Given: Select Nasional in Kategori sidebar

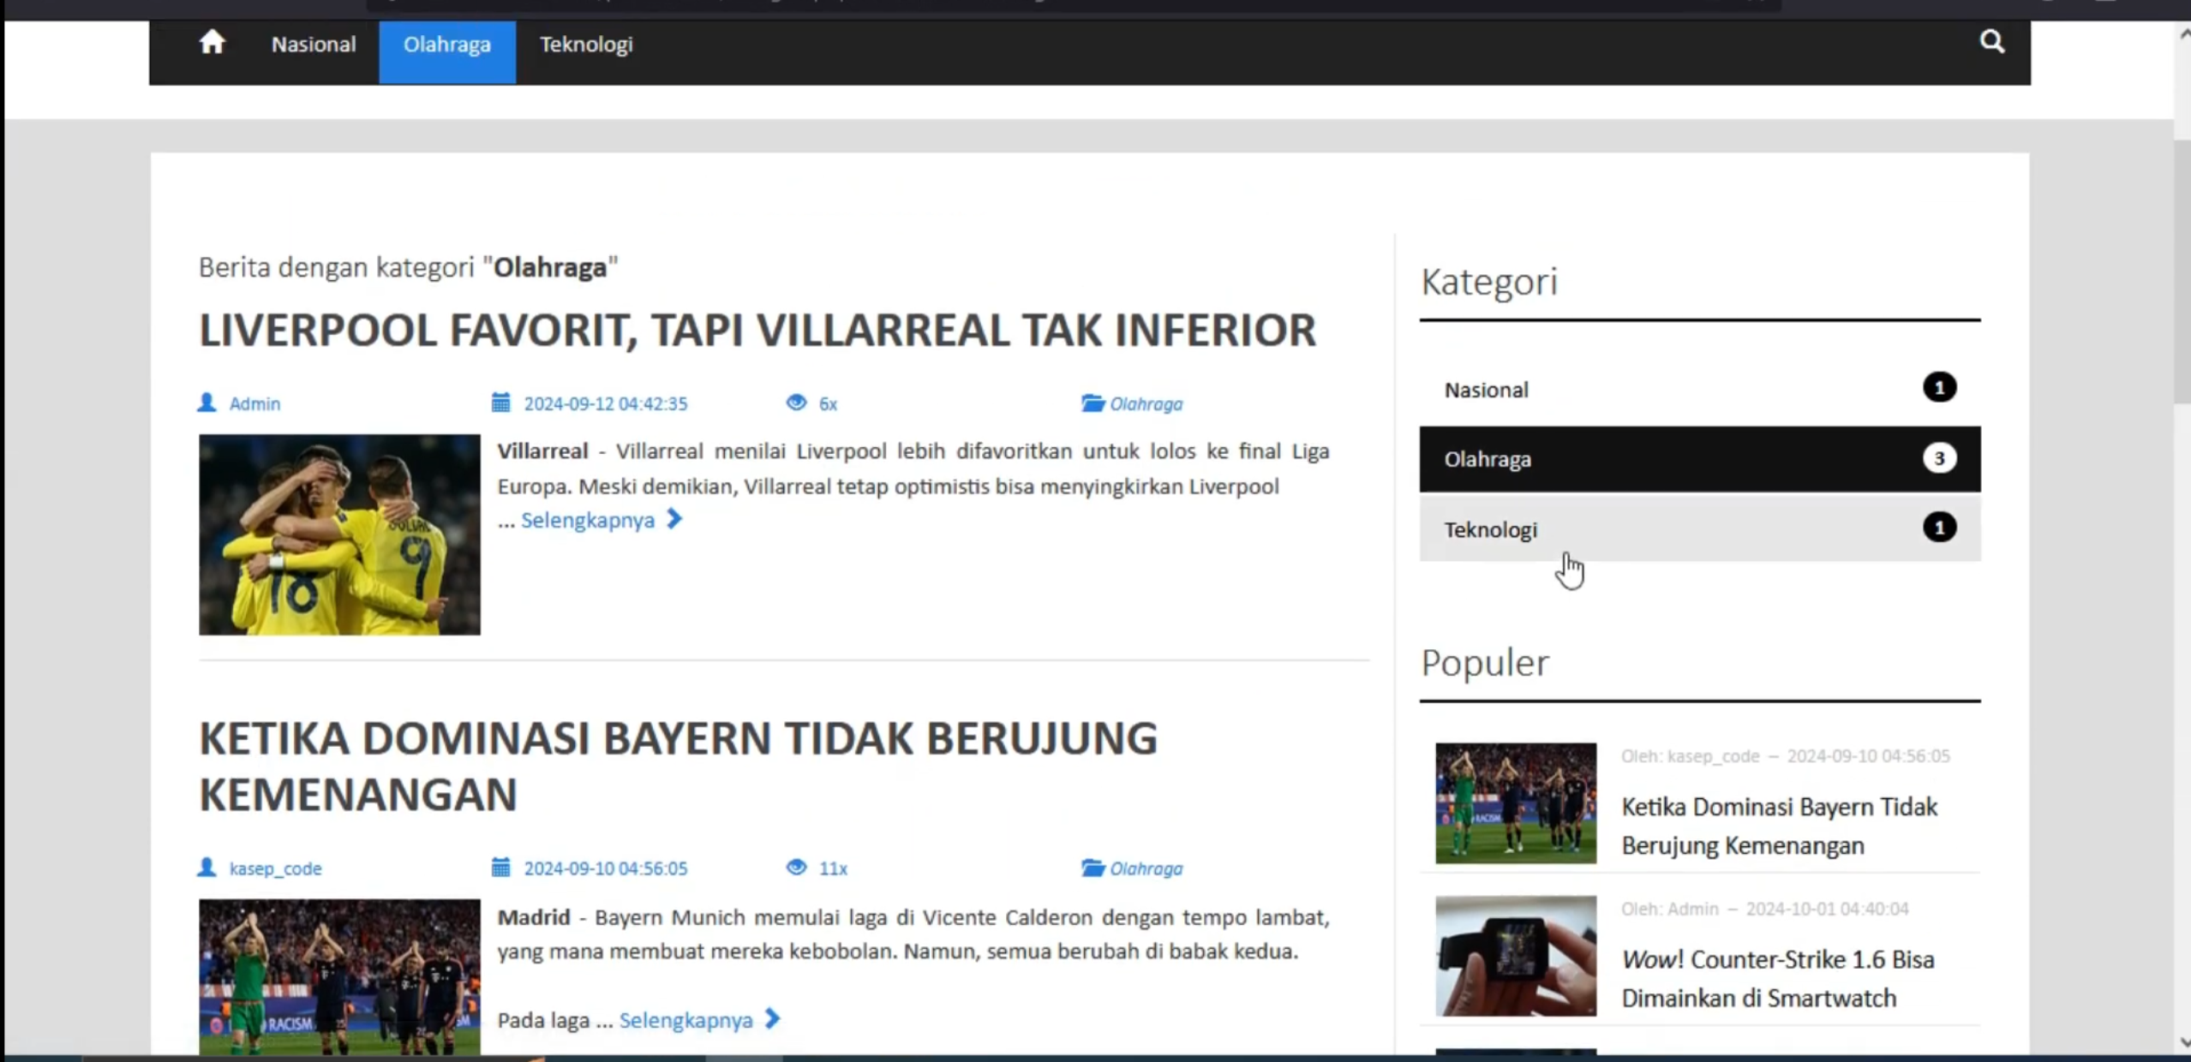Looking at the screenshot, I should point(1700,390).
